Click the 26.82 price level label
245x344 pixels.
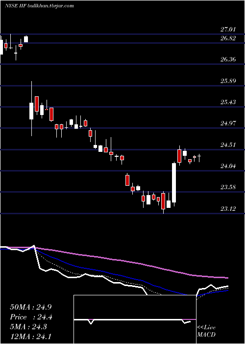(228, 38)
